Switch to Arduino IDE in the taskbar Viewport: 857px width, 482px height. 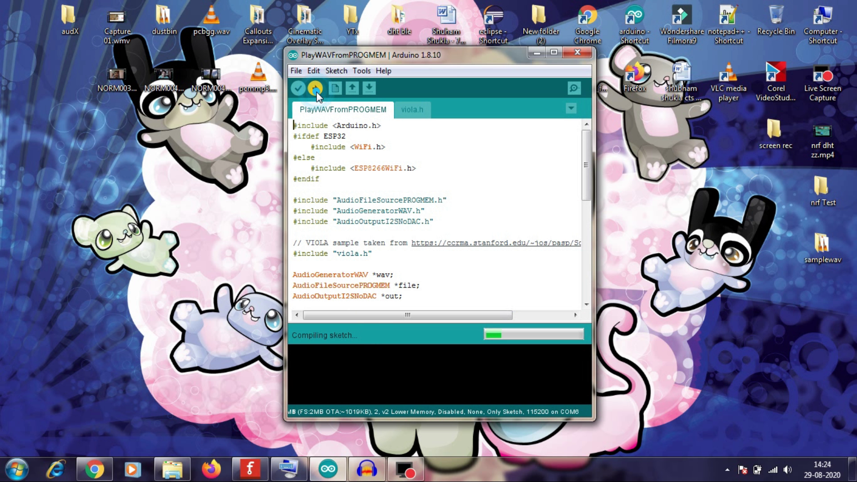pos(328,470)
